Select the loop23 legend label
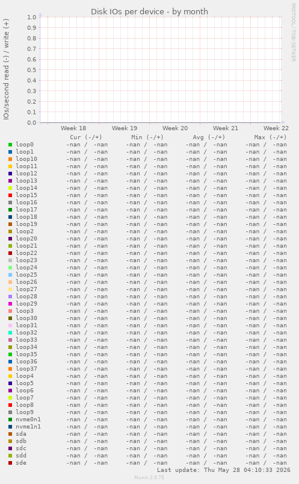The image size is (299, 484). point(26,260)
